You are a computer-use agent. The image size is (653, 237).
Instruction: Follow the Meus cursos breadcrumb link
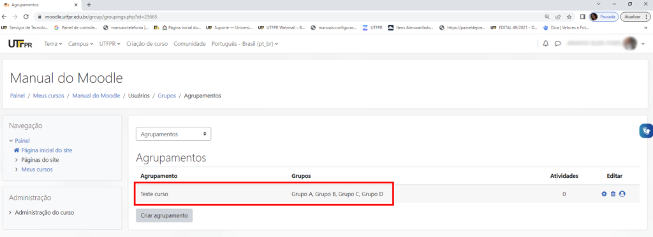[48, 96]
